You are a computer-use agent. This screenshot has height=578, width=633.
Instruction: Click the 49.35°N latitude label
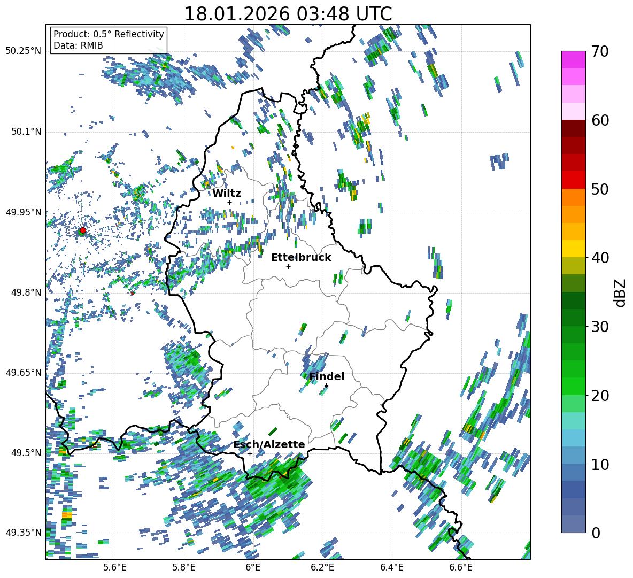[24, 533]
